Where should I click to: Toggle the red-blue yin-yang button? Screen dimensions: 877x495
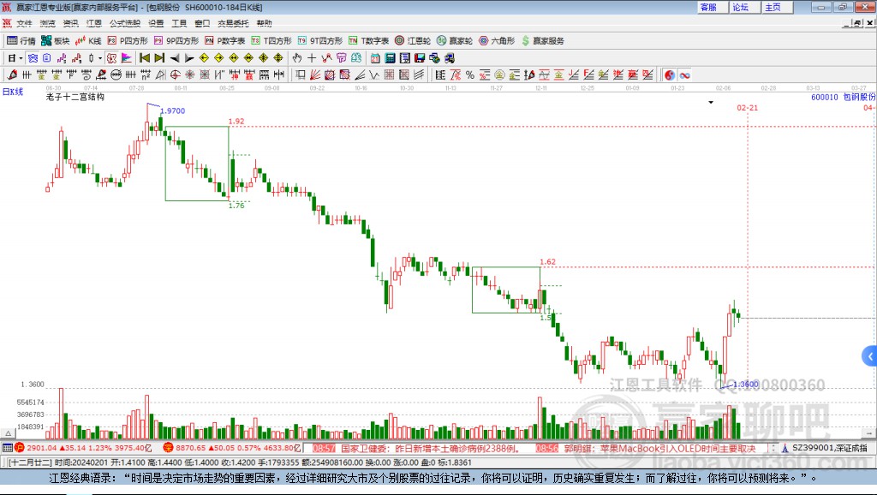tap(670, 75)
